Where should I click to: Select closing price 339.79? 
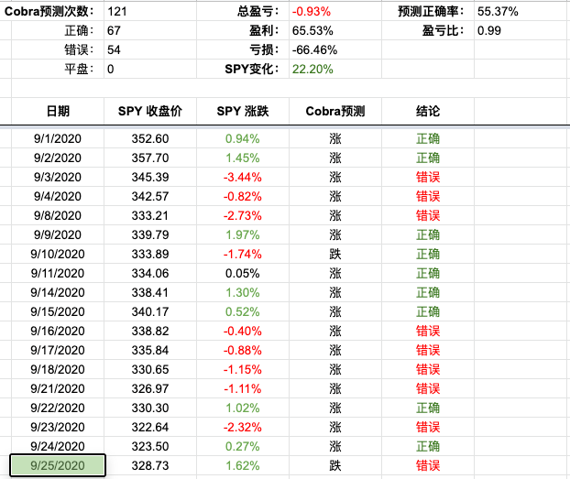pyautogui.click(x=150, y=235)
